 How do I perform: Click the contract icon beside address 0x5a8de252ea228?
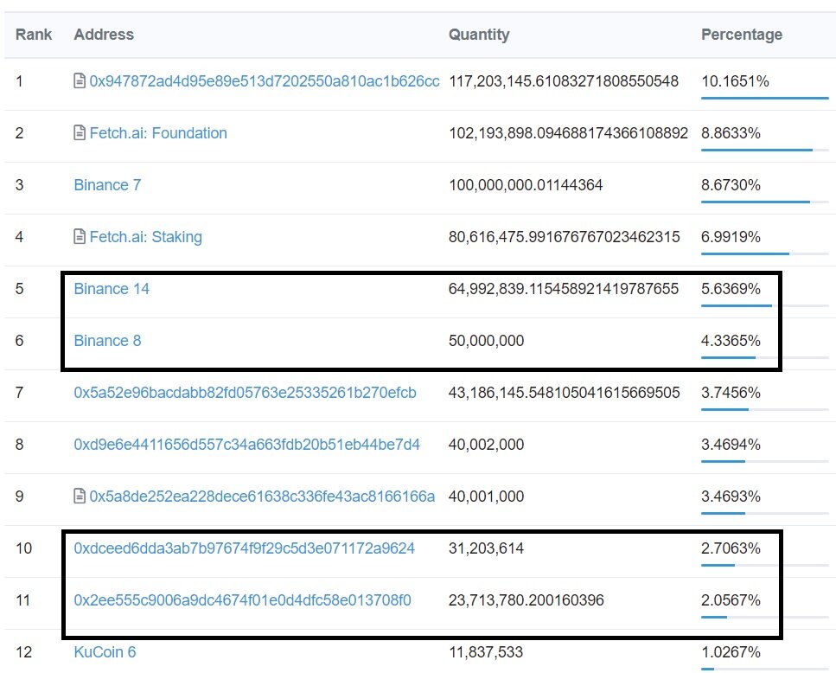(80, 497)
